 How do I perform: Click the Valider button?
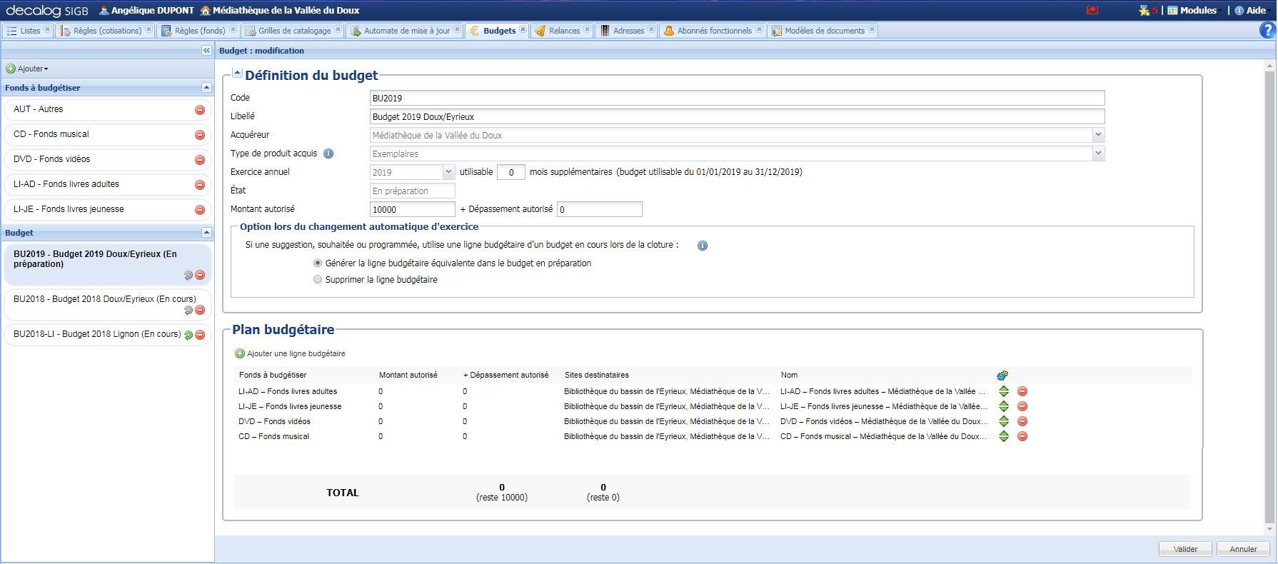1185,549
